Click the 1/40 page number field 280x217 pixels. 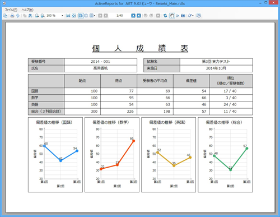coord(120,16)
